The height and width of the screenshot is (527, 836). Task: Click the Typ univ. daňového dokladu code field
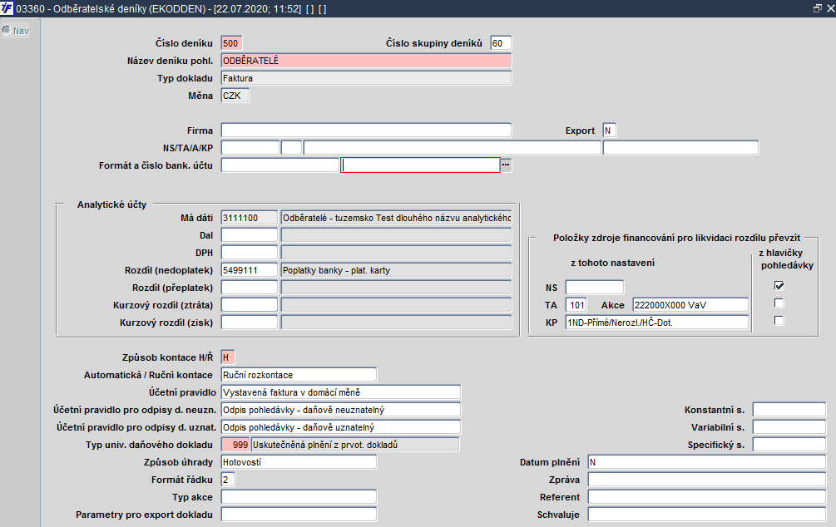[x=235, y=445]
